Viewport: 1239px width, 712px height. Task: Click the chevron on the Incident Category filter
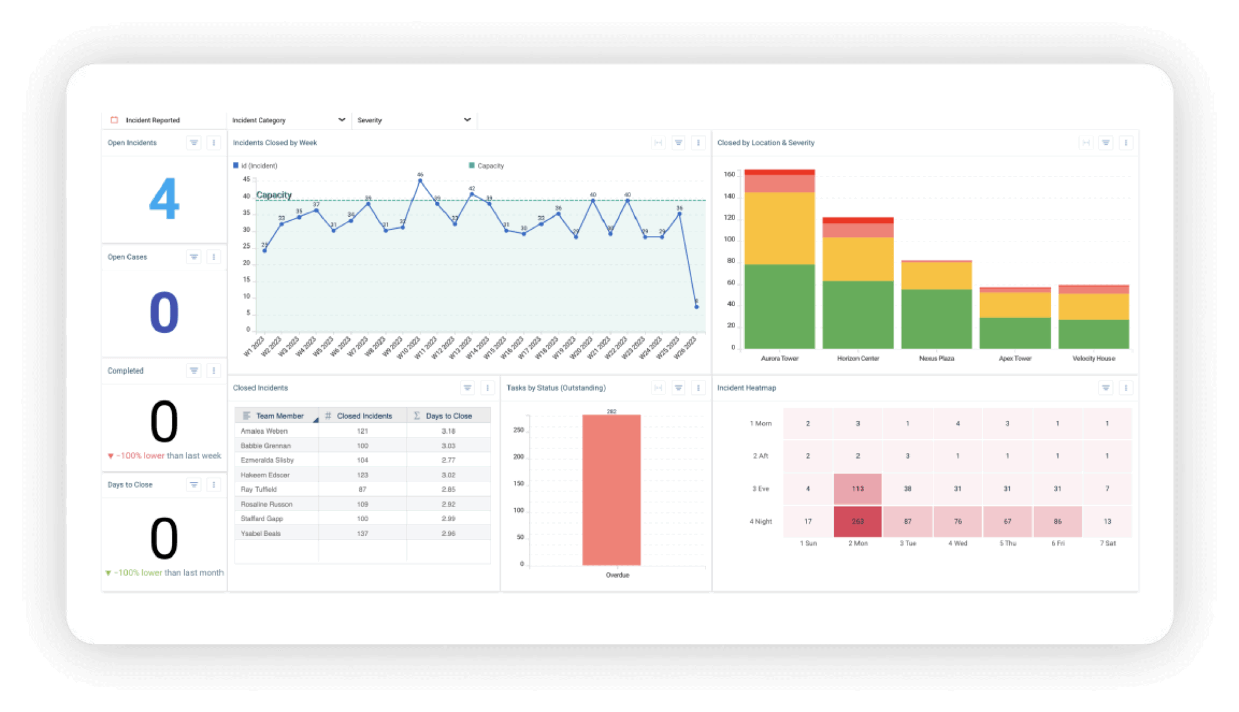(x=341, y=120)
